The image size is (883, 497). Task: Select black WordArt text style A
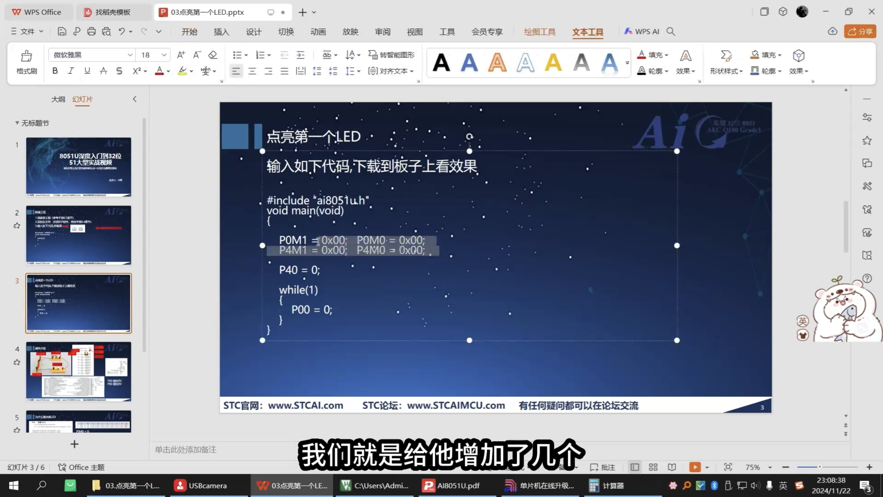tap(441, 62)
